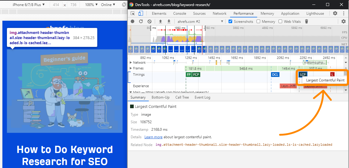Open the iPhone 6/7/8 Plus device dropdown
The height and width of the screenshot is (168, 349).
pos(29,5)
